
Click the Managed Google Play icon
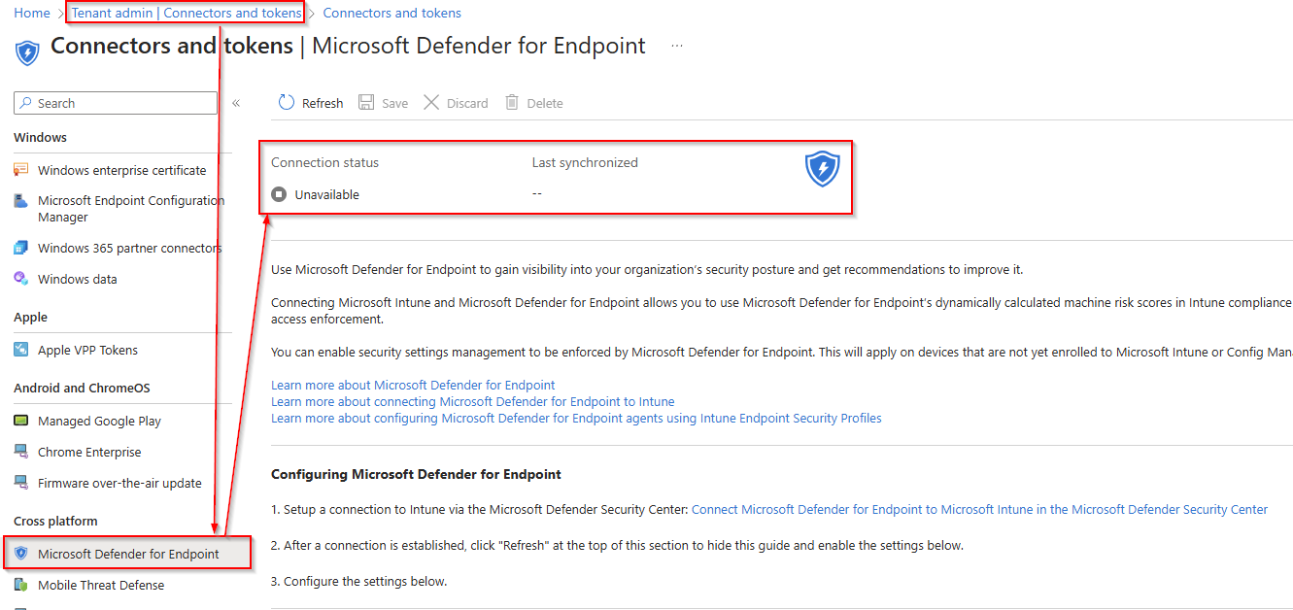(21, 421)
